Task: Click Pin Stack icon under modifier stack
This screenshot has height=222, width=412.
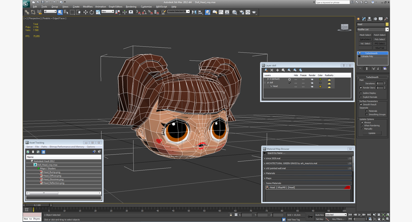Action: pos(360,69)
